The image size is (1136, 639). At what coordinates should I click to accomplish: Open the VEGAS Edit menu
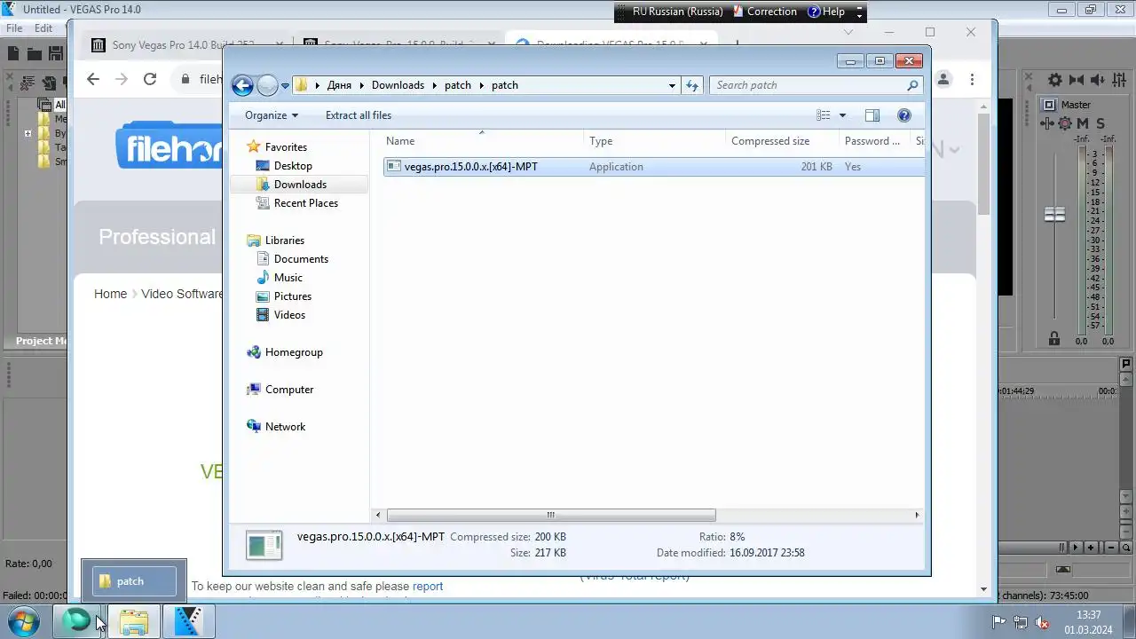click(x=43, y=28)
